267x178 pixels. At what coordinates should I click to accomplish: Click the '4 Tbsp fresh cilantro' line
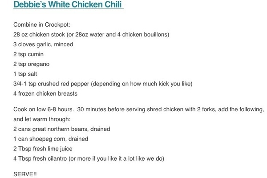coord(89,159)
